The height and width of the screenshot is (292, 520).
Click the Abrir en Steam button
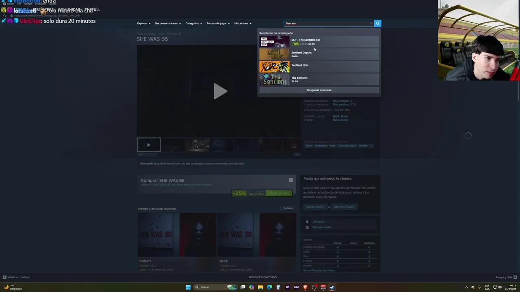click(344, 207)
